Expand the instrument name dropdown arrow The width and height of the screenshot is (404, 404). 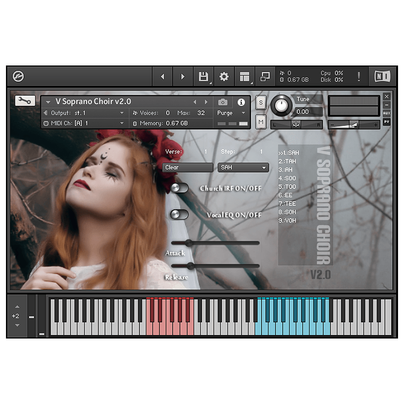(x=48, y=102)
